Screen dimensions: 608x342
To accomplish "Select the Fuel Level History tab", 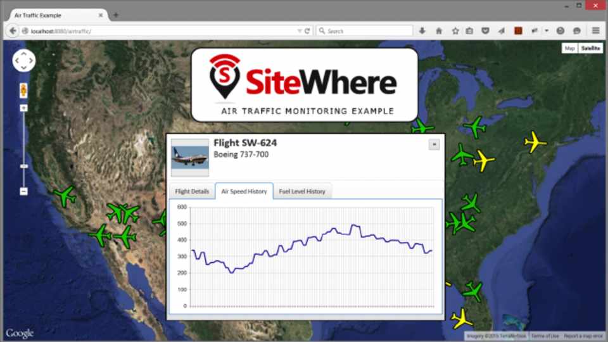I will pos(302,191).
